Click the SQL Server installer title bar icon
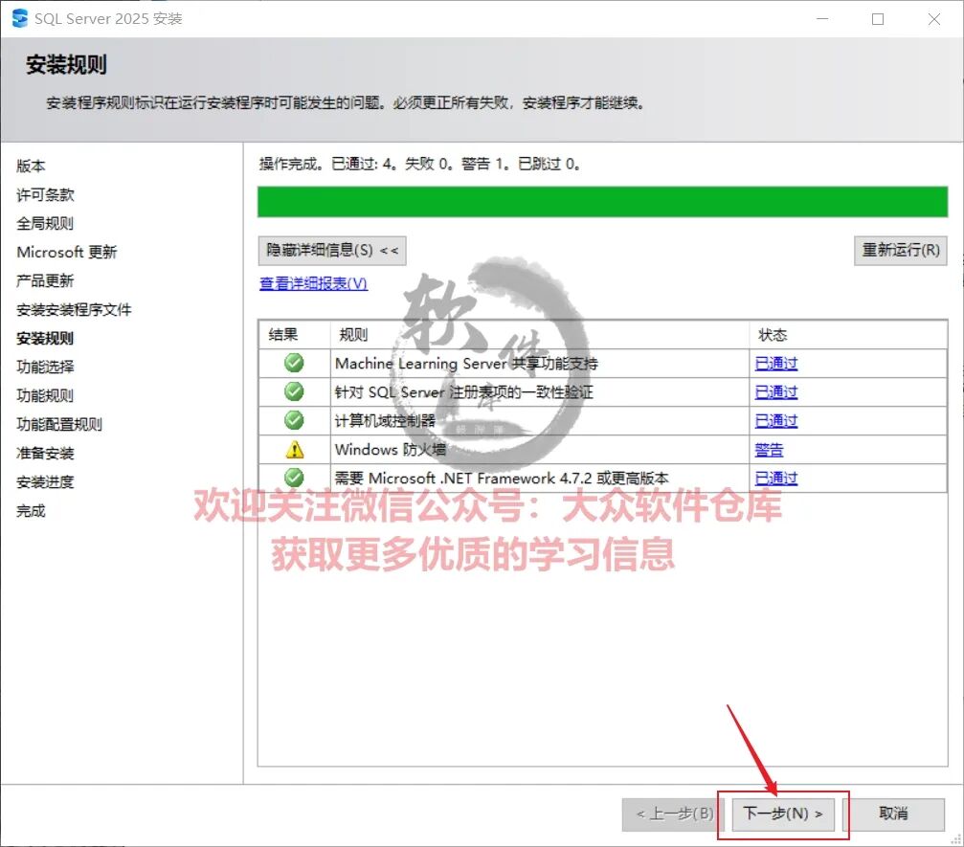The image size is (964, 847). point(20,18)
